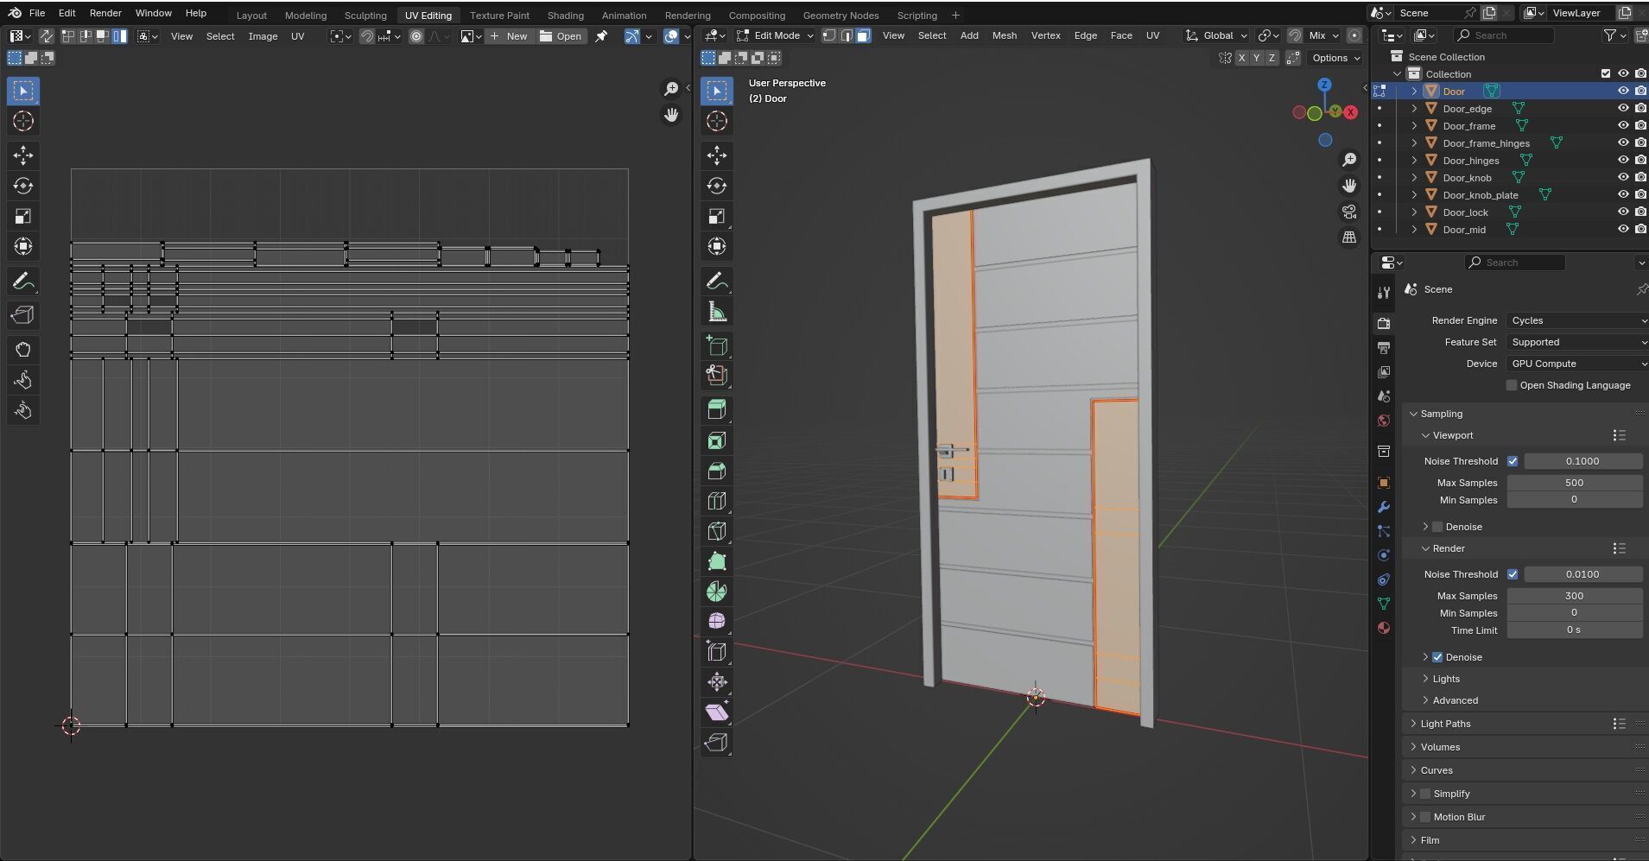Image resolution: width=1649 pixels, height=861 pixels.
Task: Select the Measure tool in 3D viewport
Action: (717, 312)
